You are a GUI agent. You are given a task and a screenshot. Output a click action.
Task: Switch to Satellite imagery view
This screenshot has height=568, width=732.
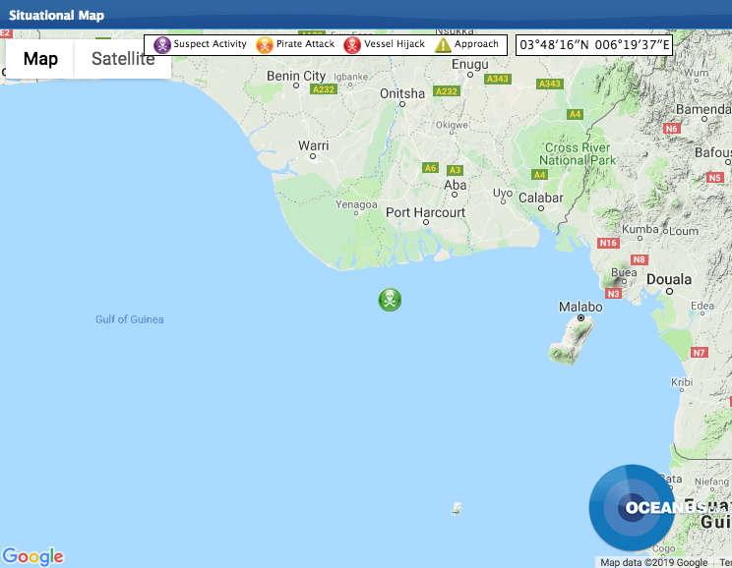[x=123, y=59]
